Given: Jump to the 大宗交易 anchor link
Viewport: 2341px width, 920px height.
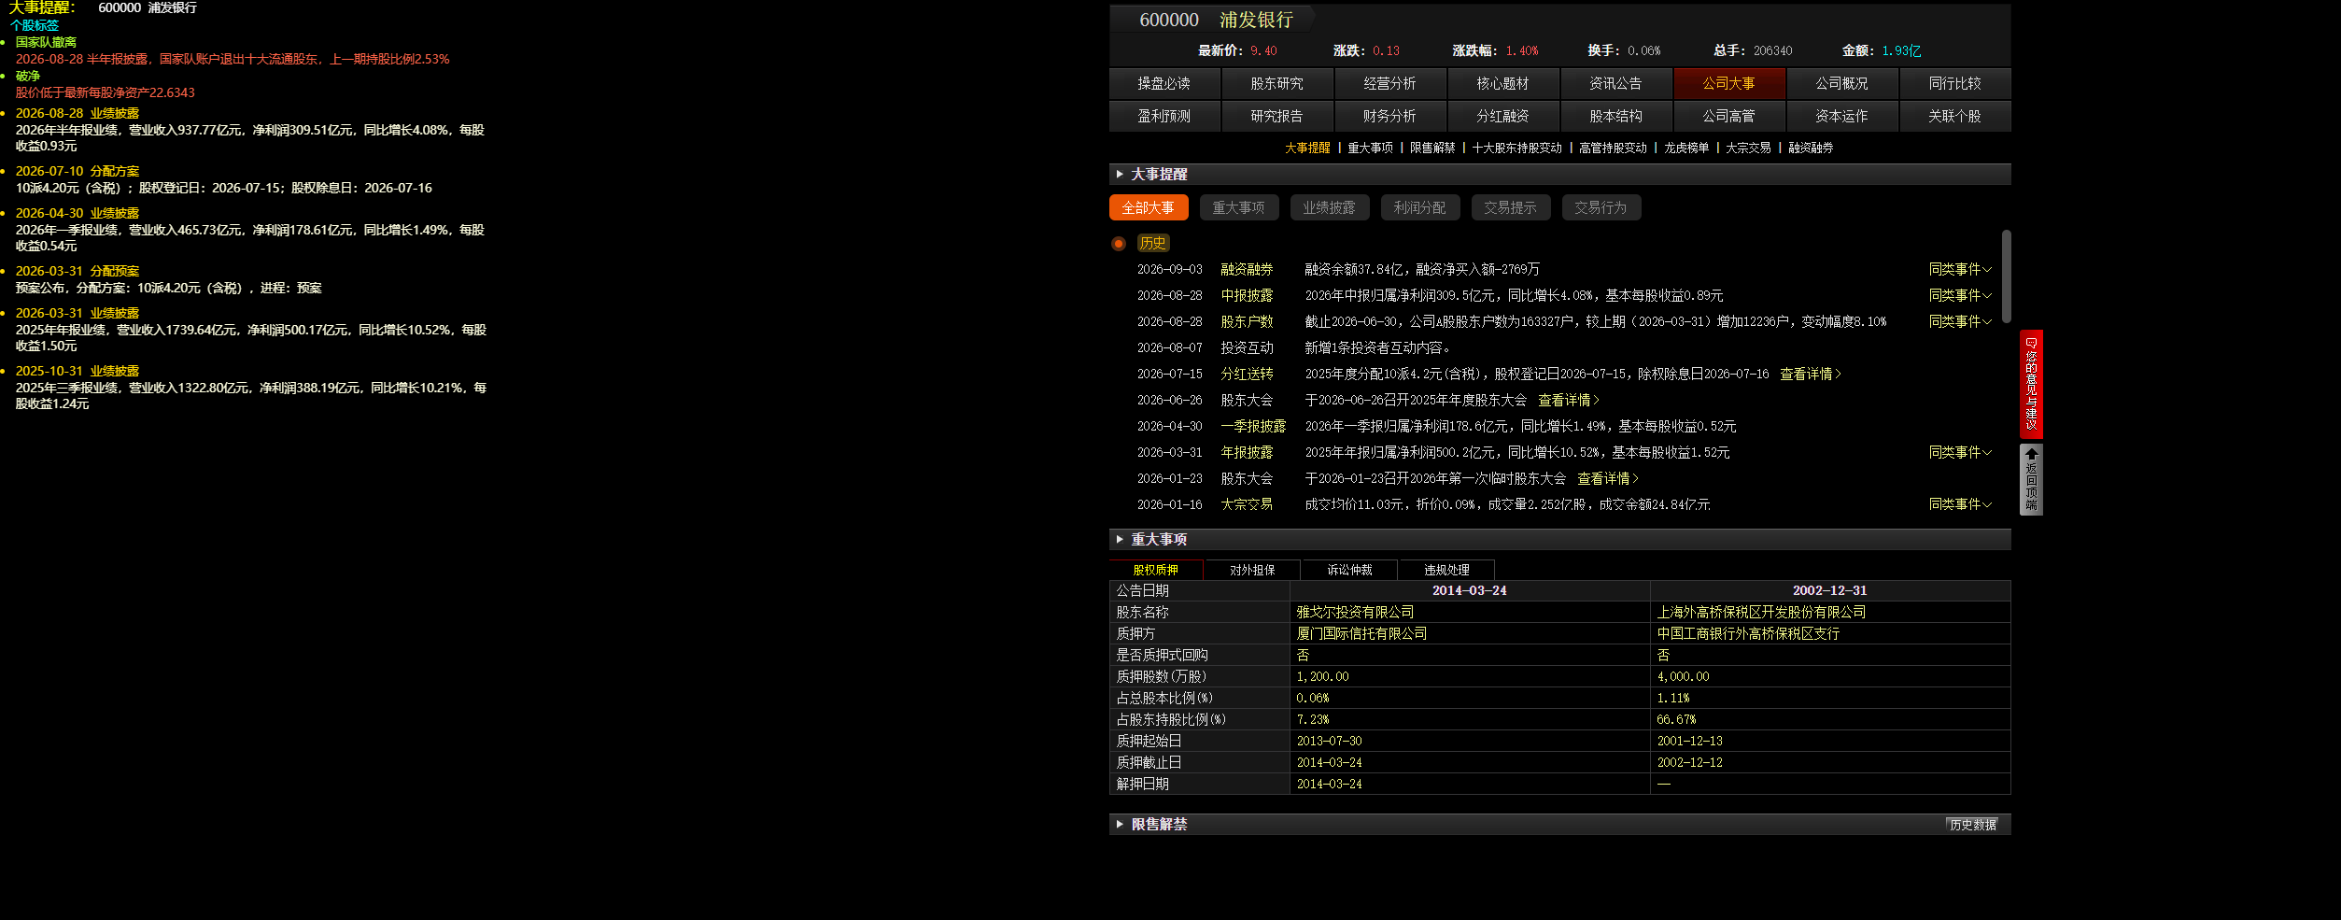Looking at the screenshot, I should (1748, 148).
